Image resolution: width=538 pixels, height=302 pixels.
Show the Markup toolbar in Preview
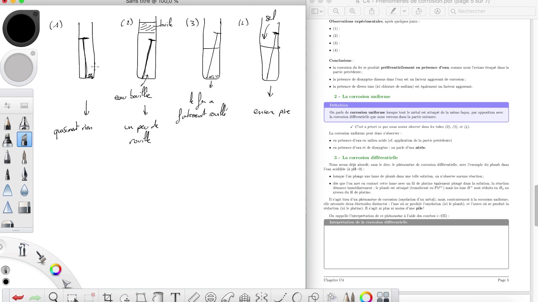click(438, 11)
